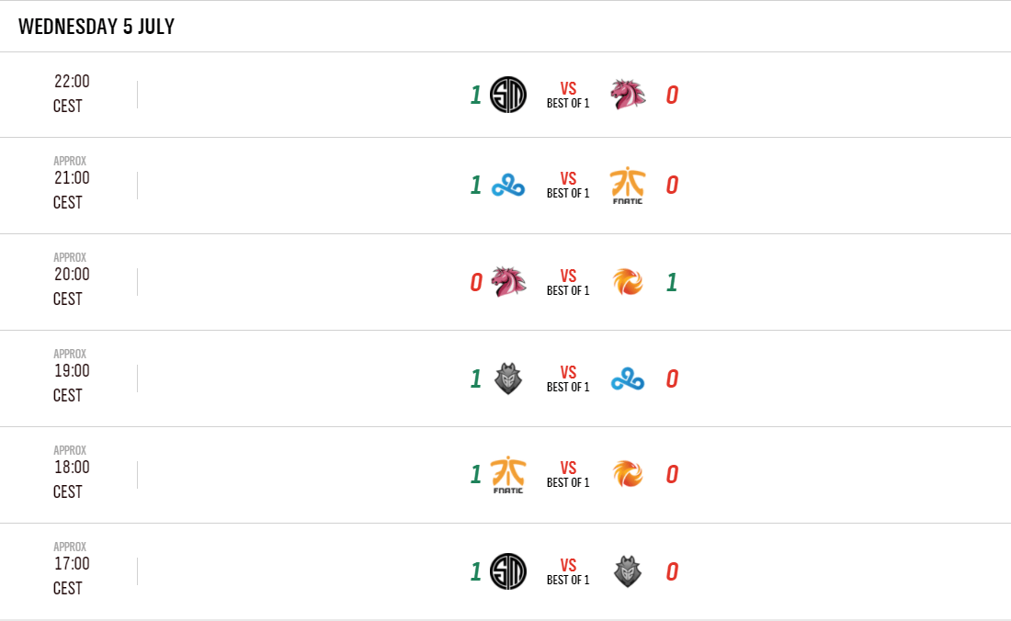Click Phoenix1's green score of 1 at 20:00
This screenshot has width=1011, height=621.
pos(672,283)
